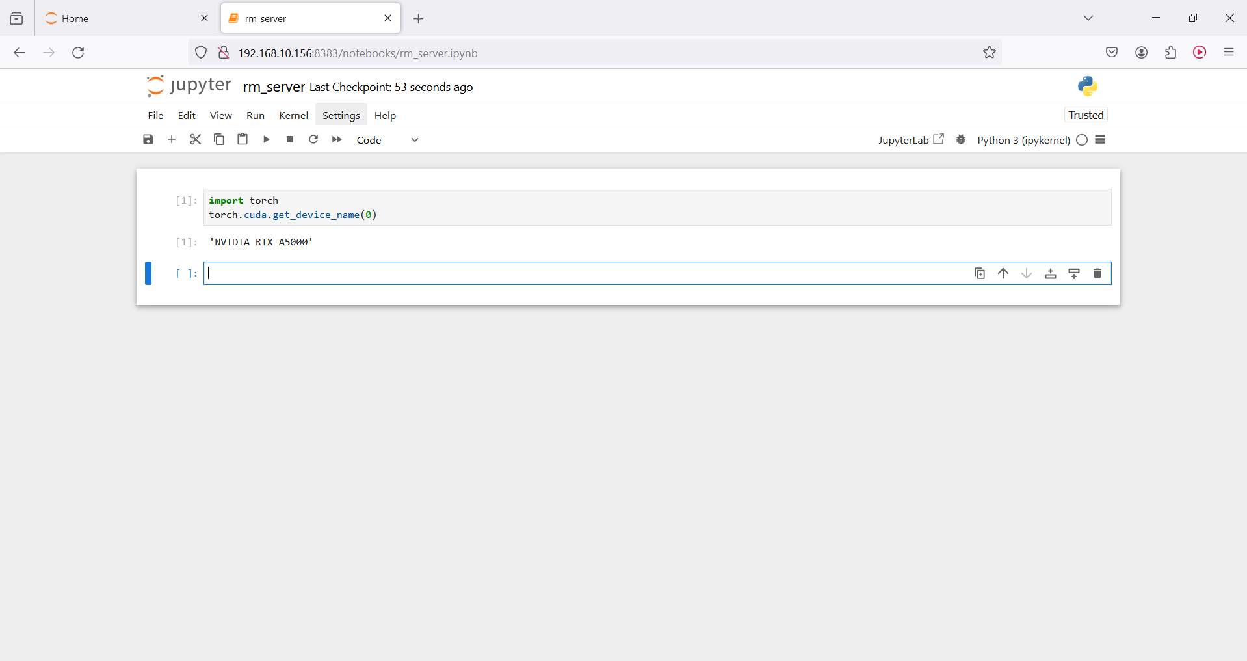This screenshot has width=1247, height=661.
Task: Delete the active cell with the trash icon
Action: coord(1097,273)
